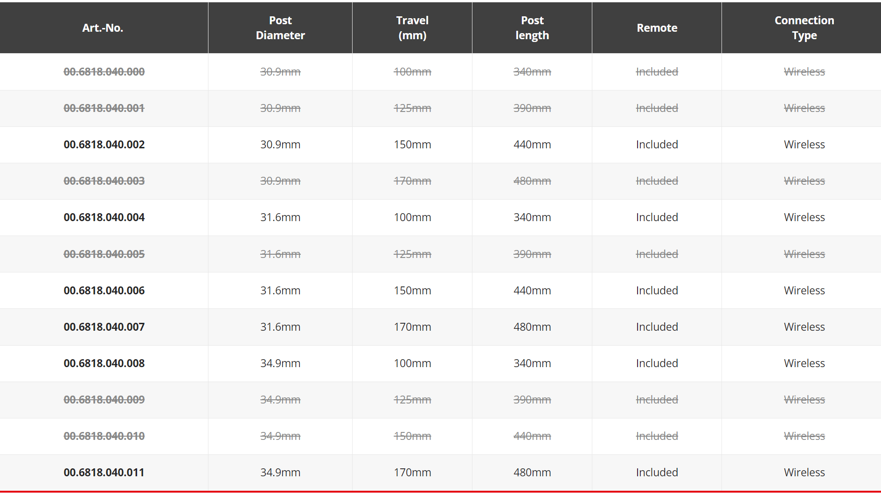Click struck-through Wireless in row 00.6818.040.001
The image size is (881, 501).
tap(804, 108)
